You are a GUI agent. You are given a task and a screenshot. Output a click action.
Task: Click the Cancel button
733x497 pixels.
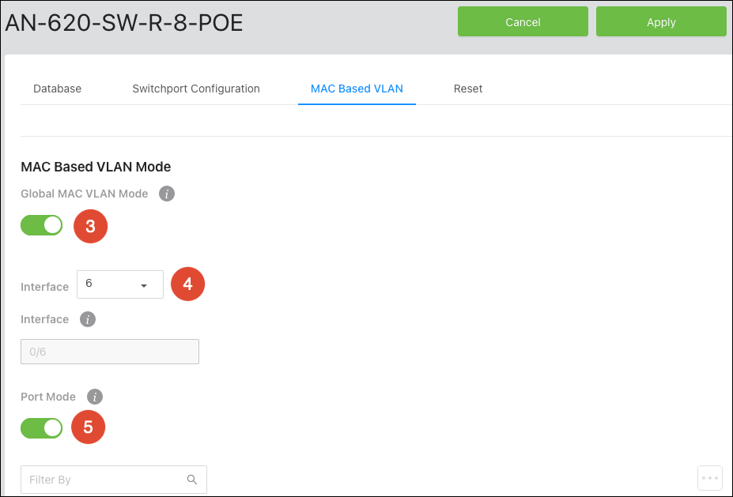(x=523, y=21)
